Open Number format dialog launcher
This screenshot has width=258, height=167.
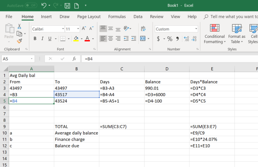coord(198,49)
